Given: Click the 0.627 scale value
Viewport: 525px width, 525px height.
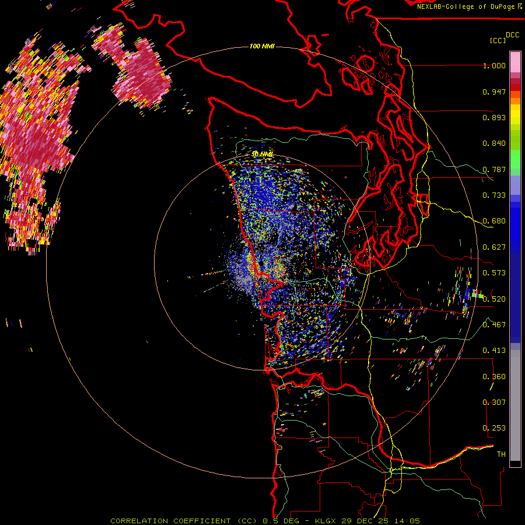Looking at the screenshot, I should tap(494, 247).
